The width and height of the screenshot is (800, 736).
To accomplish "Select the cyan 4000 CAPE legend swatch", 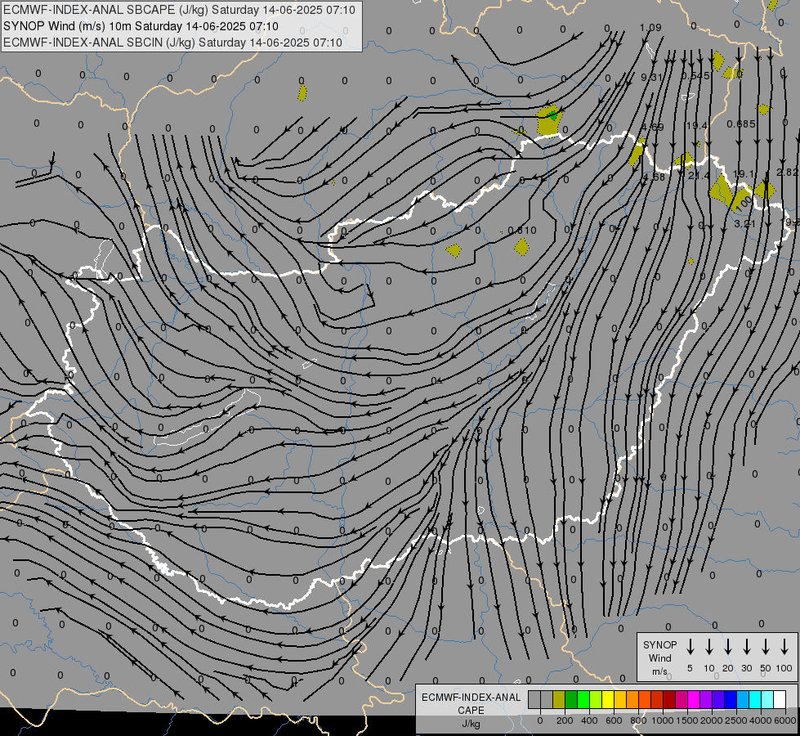I will 754,699.
